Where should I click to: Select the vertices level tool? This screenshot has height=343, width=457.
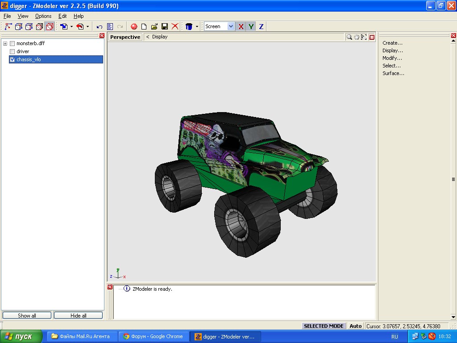[x=8, y=26]
